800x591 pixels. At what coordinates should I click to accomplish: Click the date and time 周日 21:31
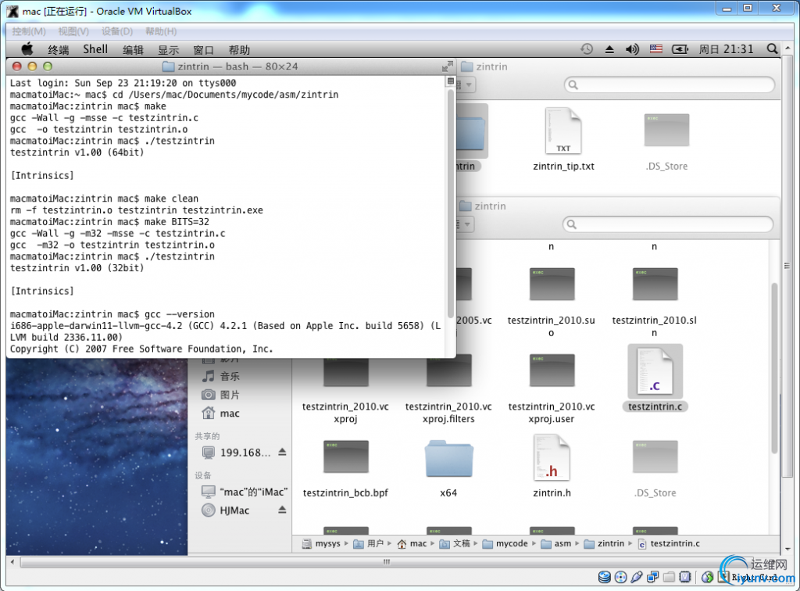[726, 49]
